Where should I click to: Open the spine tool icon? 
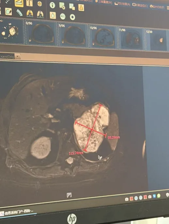(20, 13)
